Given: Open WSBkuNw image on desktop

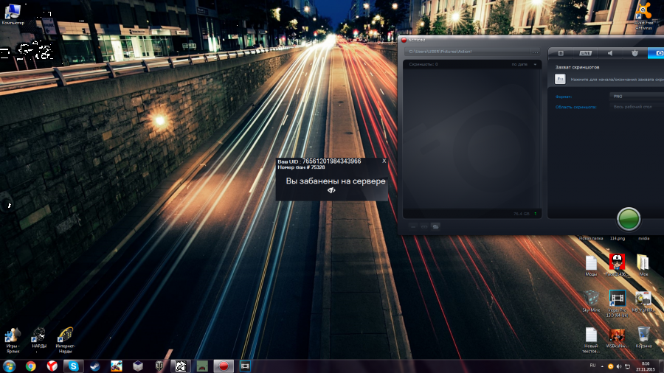Looking at the screenshot, I should (617, 338).
